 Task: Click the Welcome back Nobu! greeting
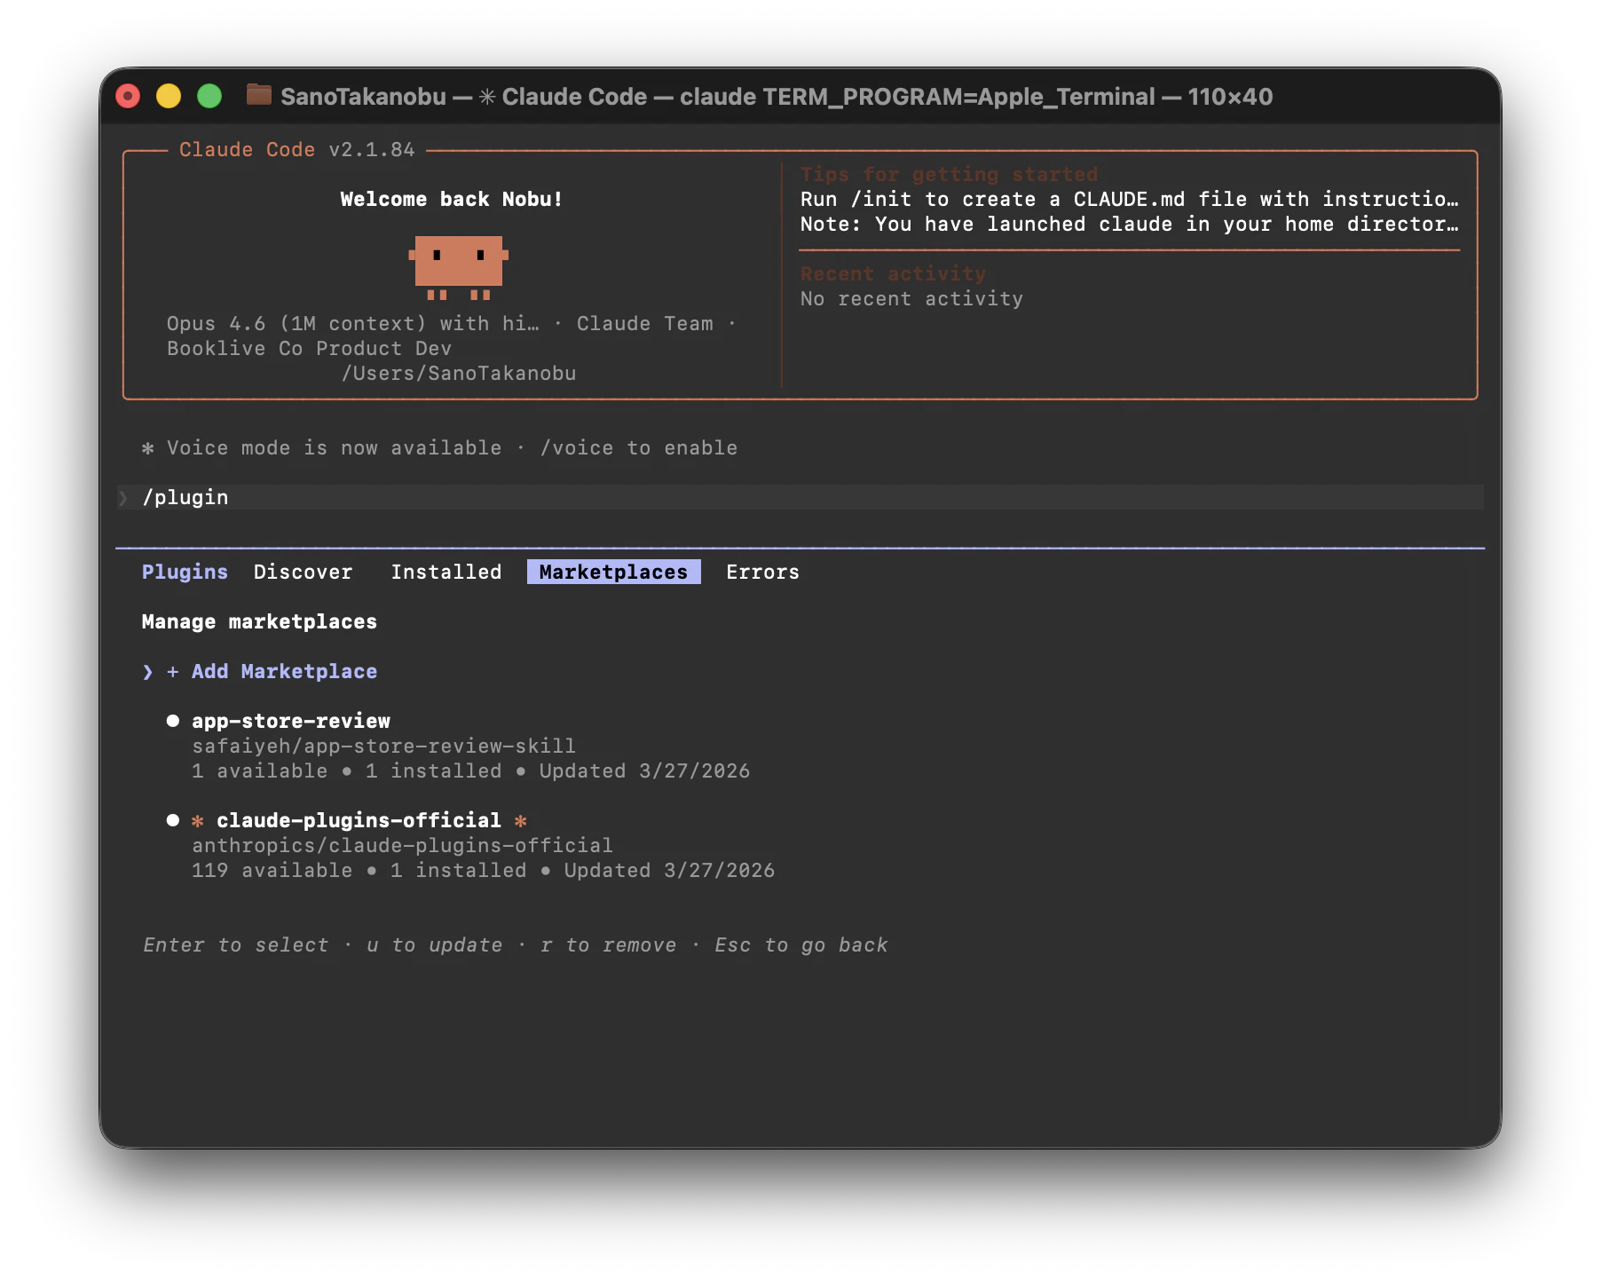[x=452, y=199]
